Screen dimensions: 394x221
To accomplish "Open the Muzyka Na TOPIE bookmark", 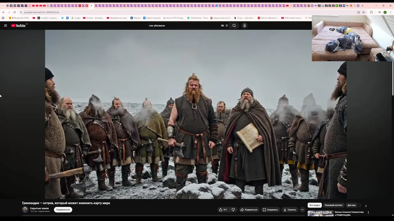I will (19, 18).
